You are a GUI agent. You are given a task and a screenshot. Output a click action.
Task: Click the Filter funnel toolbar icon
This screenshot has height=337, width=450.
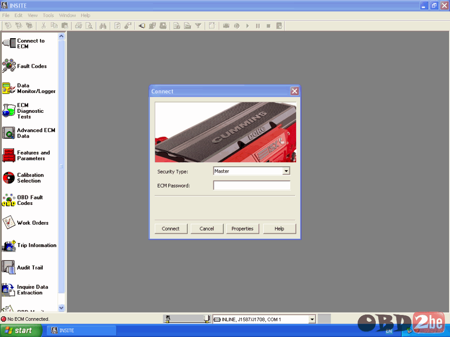point(198,26)
